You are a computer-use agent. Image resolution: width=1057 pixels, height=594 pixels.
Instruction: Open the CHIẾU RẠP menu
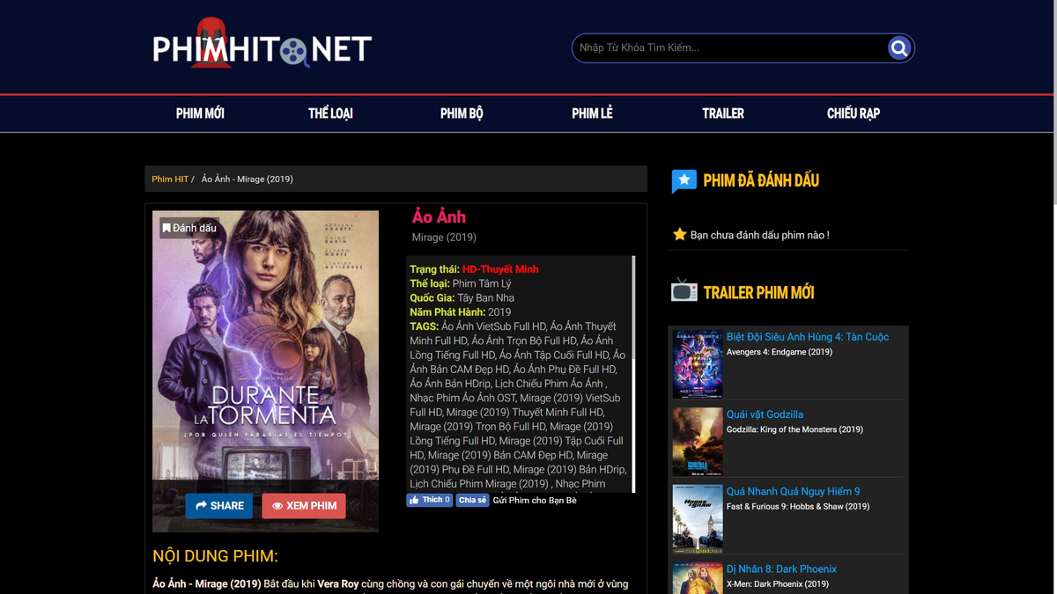[x=854, y=114]
